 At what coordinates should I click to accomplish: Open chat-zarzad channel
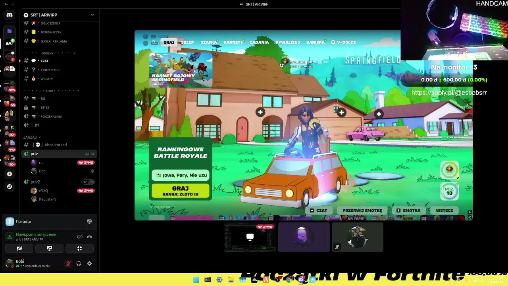(60, 145)
